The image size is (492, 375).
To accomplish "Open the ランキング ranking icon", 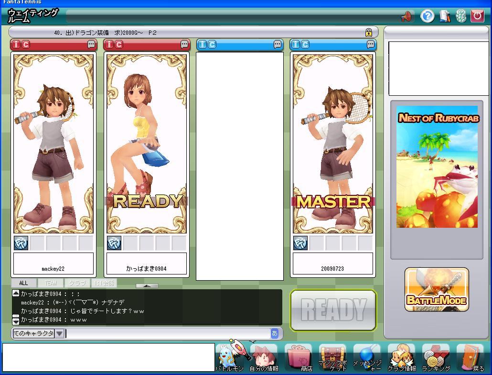I will [435, 357].
